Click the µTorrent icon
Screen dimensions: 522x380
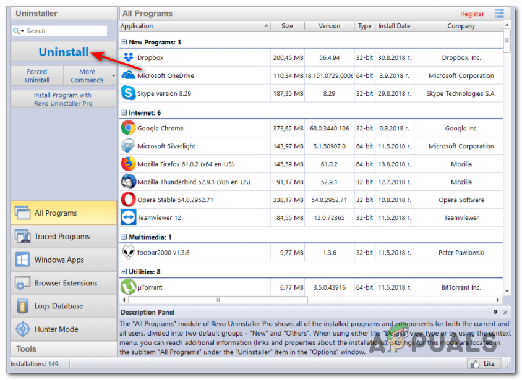click(128, 287)
